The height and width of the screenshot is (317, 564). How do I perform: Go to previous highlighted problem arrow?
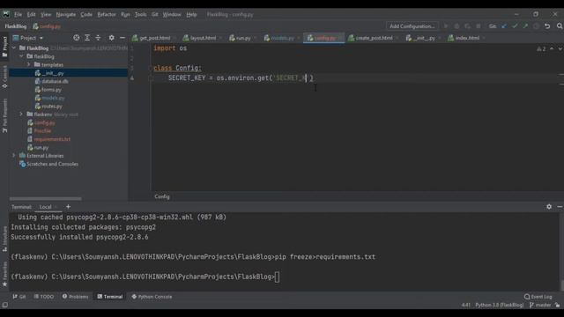[x=552, y=48]
